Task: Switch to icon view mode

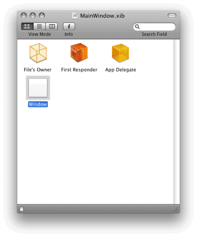Action: pyautogui.click(x=27, y=26)
